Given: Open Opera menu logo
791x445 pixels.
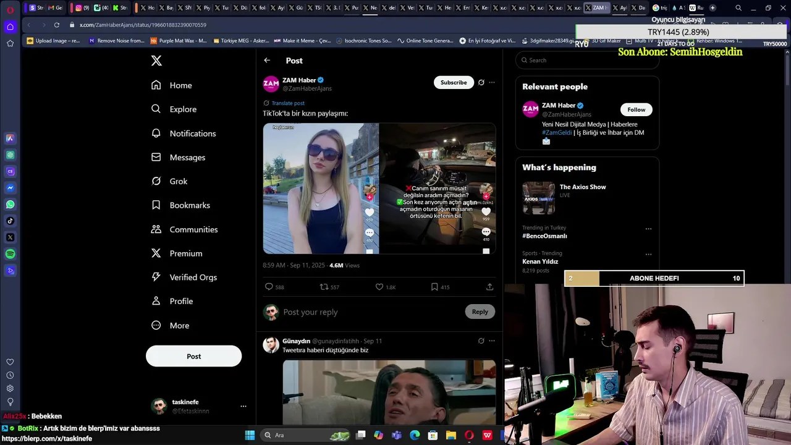Looking at the screenshot, I should click(x=10, y=9).
